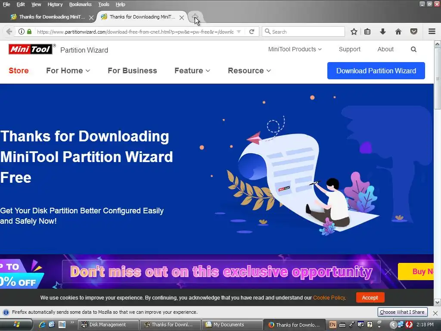This screenshot has height=331, width=441.
Task: Show your bookmarks list icon
Action: click(x=367, y=31)
